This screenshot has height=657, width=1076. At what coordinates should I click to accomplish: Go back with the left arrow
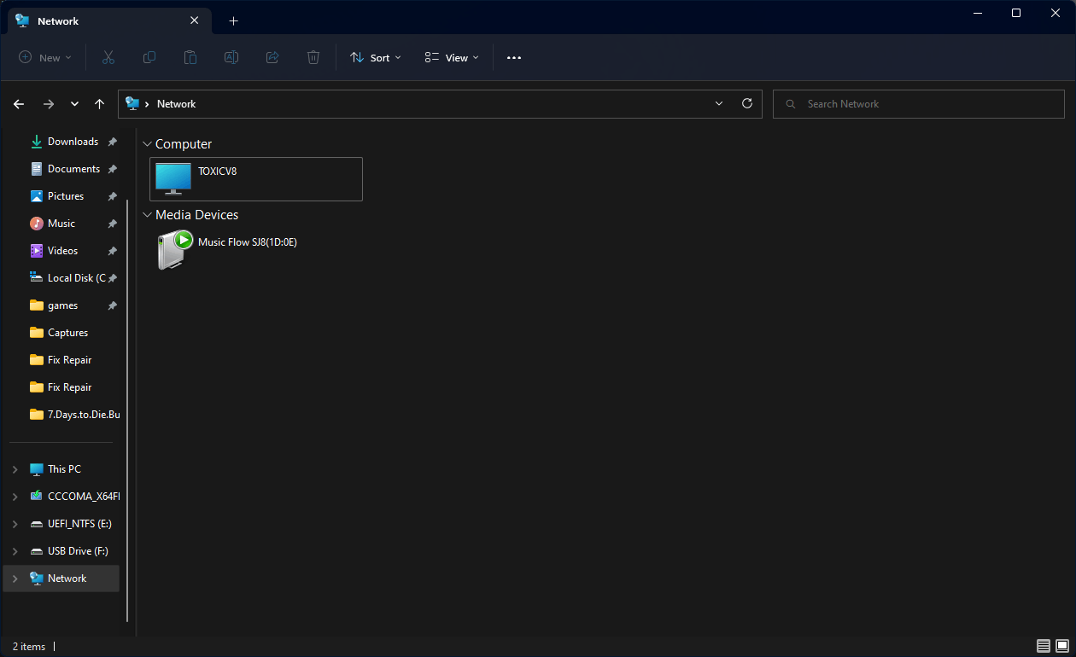click(x=19, y=103)
